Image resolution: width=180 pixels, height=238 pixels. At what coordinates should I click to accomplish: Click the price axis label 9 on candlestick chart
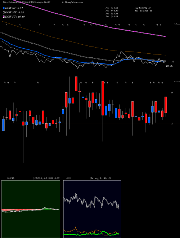tap(172, 92)
